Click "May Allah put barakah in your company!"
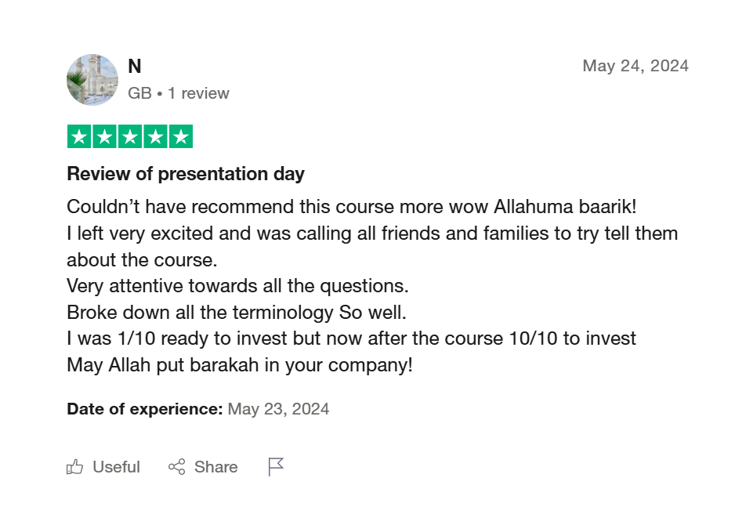Viewport: 753px width, 514px height. [240, 365]
